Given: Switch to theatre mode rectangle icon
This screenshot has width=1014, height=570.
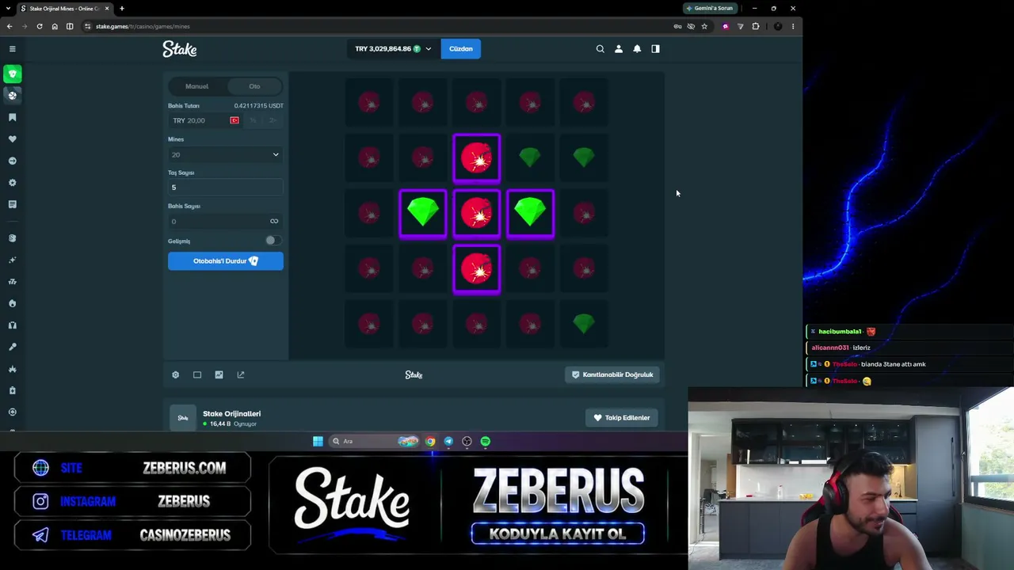Looking at the screenshot, I should (x=197, y=374).
